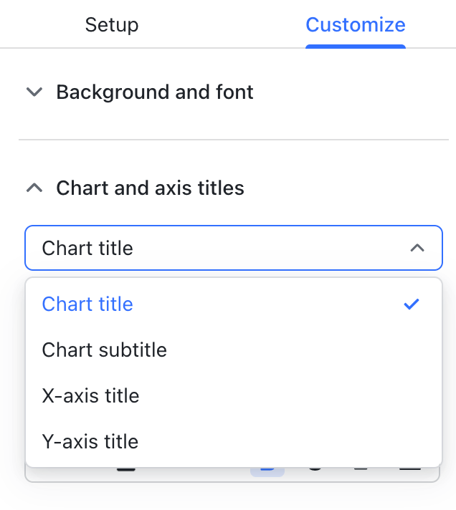Click the blue highlighted button below the list
This screenshot has width=456, height=510.
pos(267,471)
